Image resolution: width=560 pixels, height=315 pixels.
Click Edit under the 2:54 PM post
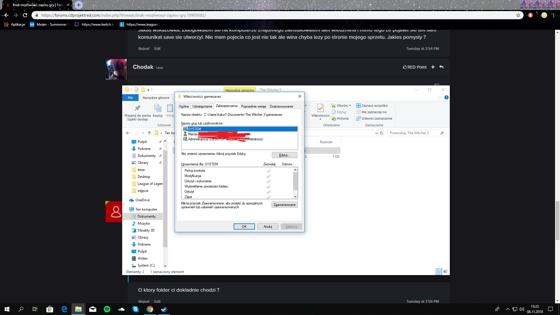pyautogui.click(x=157, y=49)
